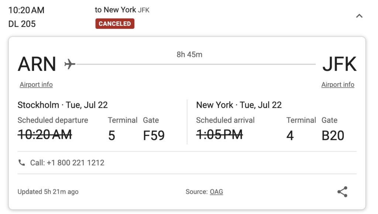Select the 8h 45m duration label
The height and width of the screenshot is (214, 378).
pos(189,55)
